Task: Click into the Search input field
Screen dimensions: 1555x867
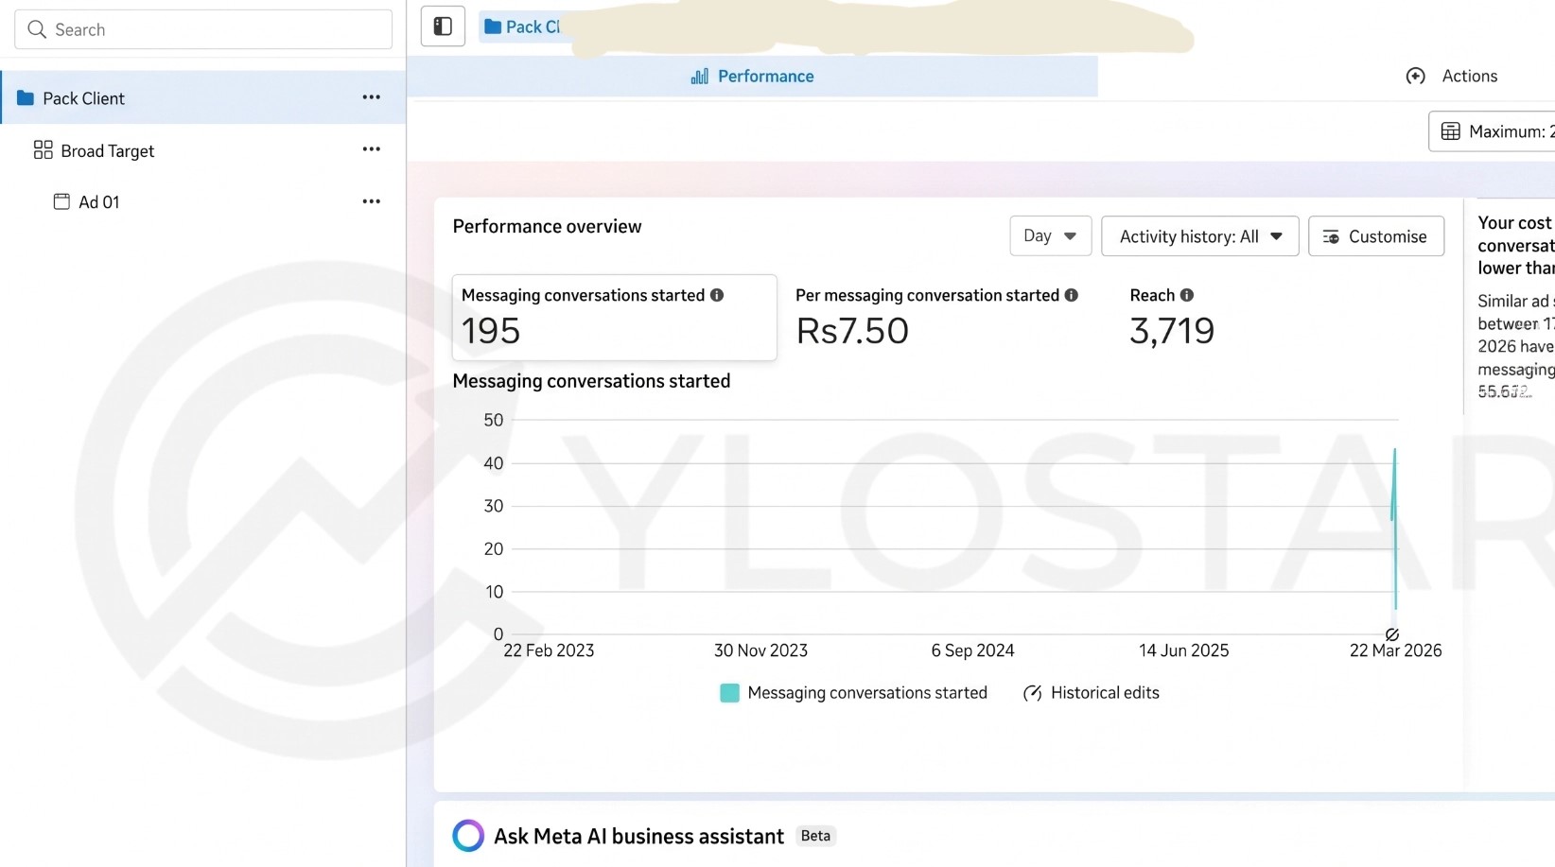Action: click(x=203, y=29)
